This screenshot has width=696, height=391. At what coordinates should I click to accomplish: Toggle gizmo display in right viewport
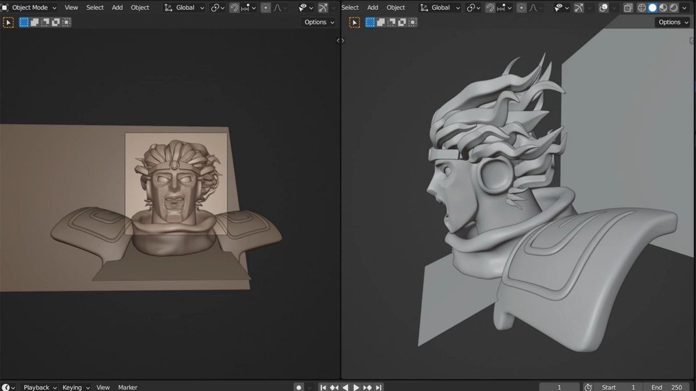[x=579, y=8]
